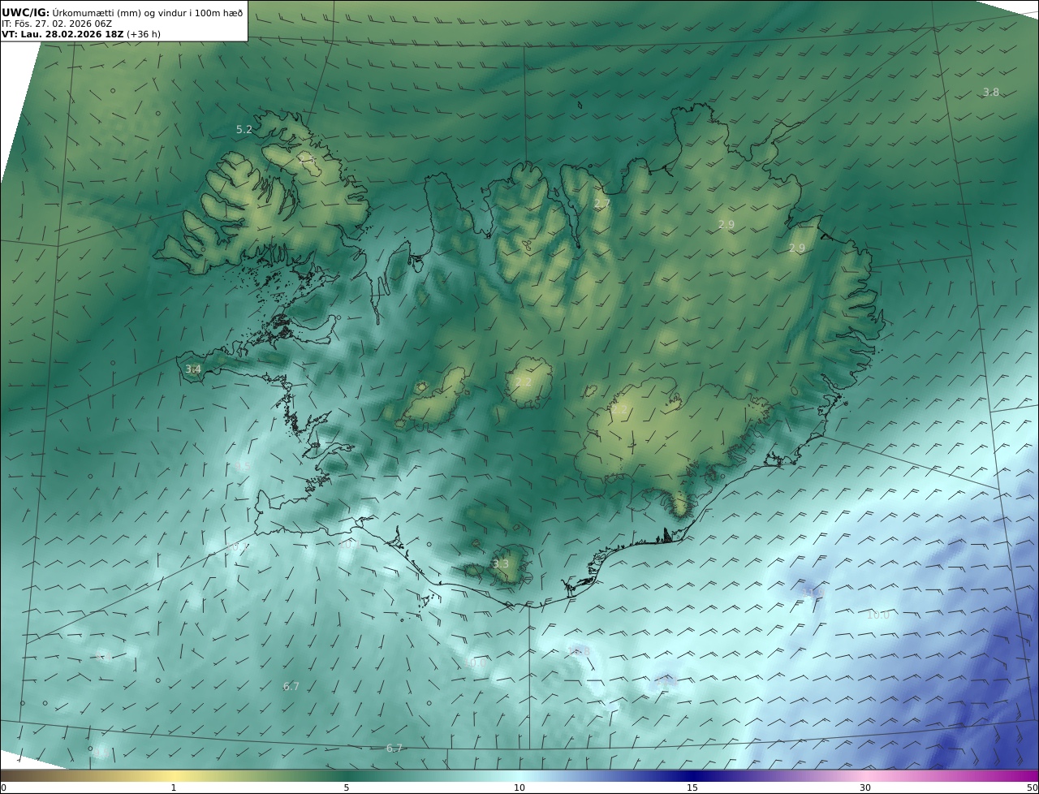The image size is (1039, 794).
Task: Click the 10.8 value south of Iceland
Action: pyautogui.click(x=579, y=651)
